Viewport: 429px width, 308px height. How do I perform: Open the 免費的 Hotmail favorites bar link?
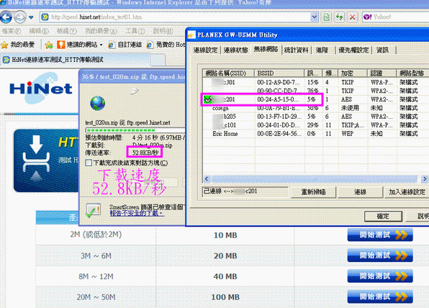coord(166,45)
